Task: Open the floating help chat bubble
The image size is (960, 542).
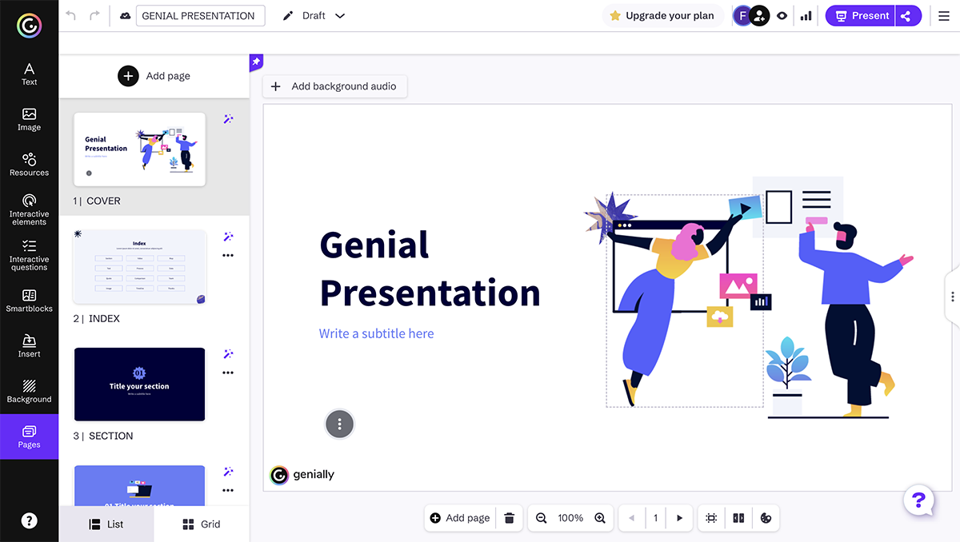Action: click(918, 501)
